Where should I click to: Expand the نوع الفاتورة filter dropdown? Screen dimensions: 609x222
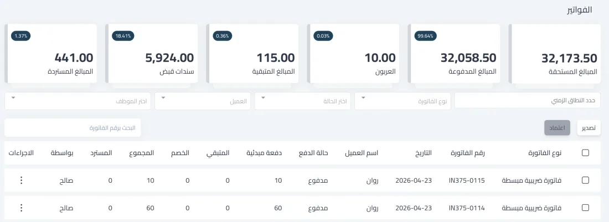[402, 101]
